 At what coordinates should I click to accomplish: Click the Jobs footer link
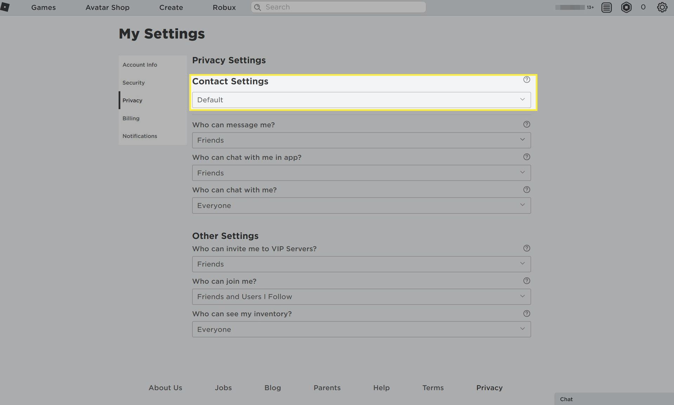coord(223,388)
